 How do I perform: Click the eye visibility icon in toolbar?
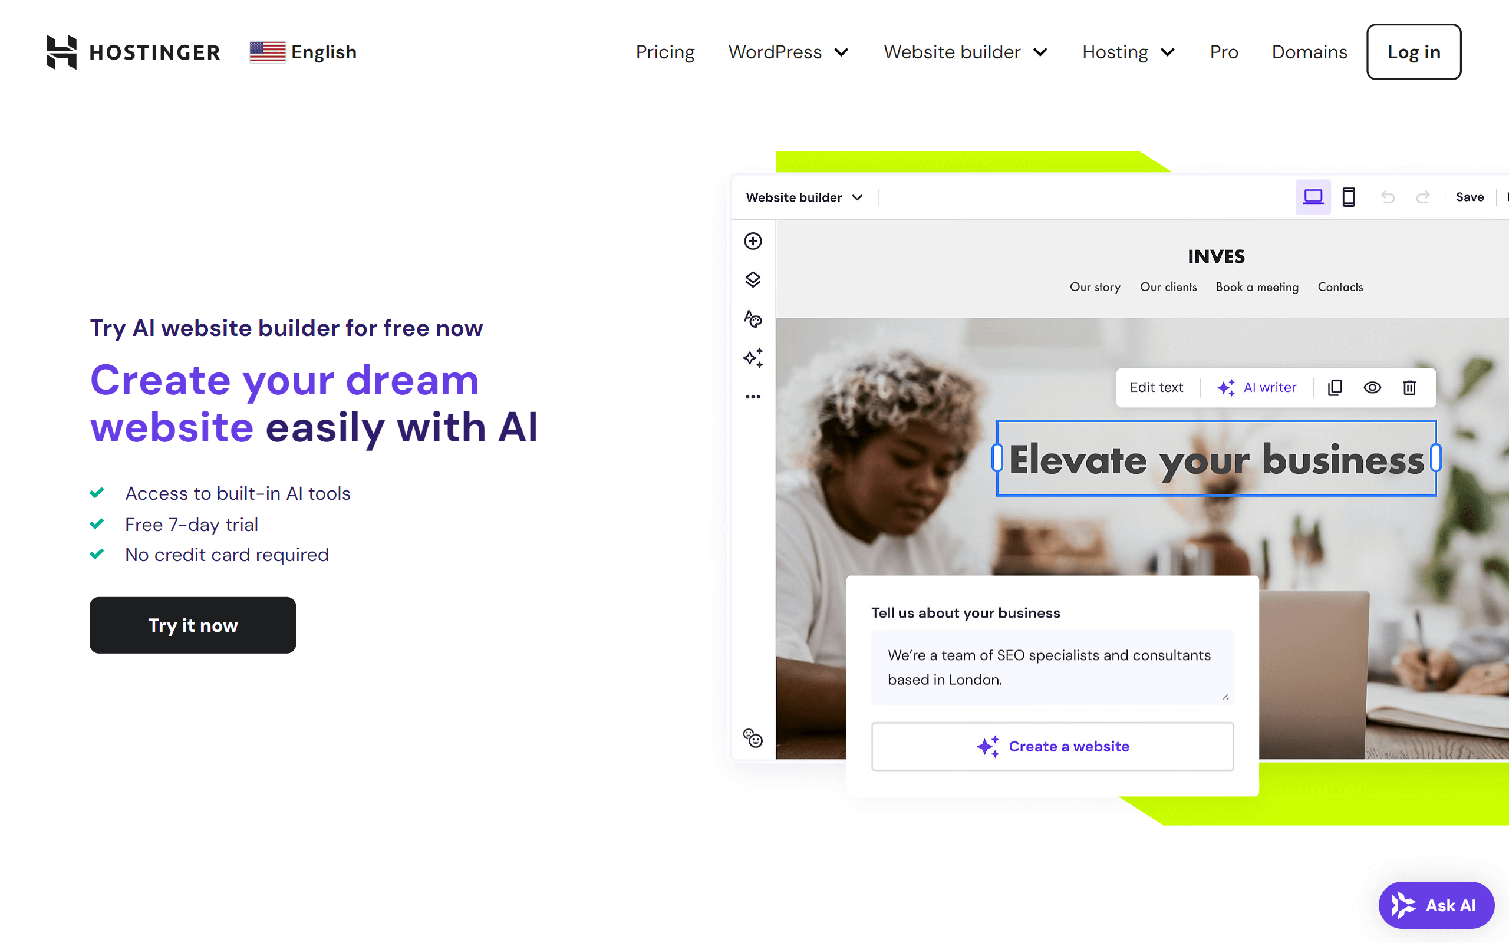(1371, 388)
